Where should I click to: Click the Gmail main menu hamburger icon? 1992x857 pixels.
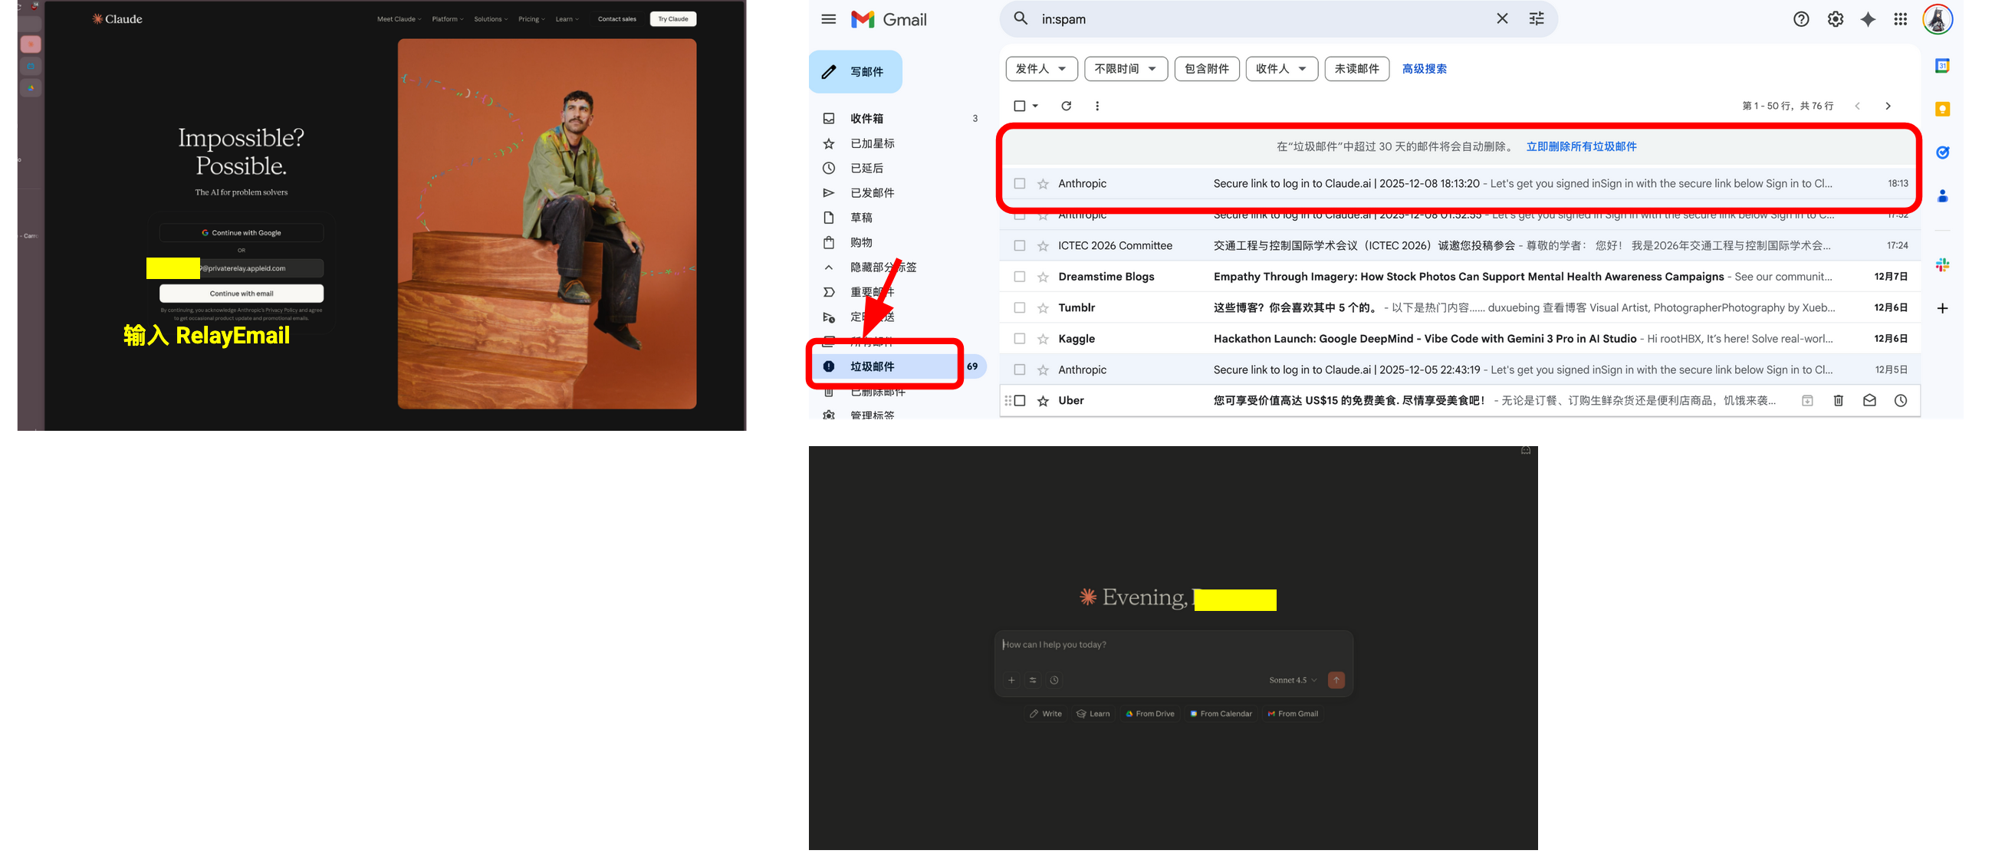pyautogui.click(x=828, y=19)
